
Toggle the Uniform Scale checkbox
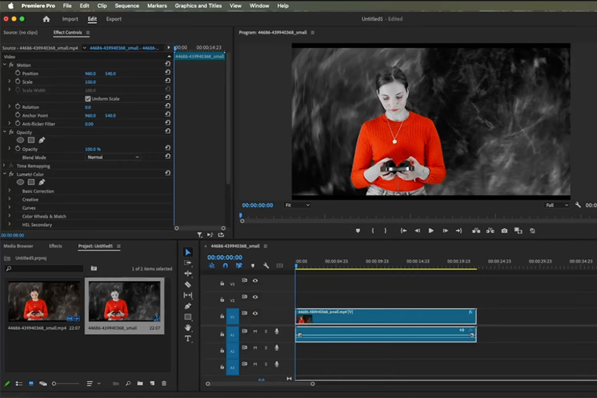(88, 97)
